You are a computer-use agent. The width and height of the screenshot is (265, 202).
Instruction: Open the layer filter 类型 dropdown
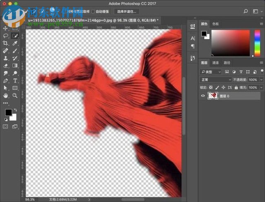pos(210,72)
